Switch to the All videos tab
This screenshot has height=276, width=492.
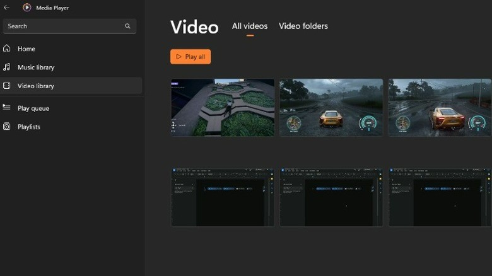click(250, 26)
